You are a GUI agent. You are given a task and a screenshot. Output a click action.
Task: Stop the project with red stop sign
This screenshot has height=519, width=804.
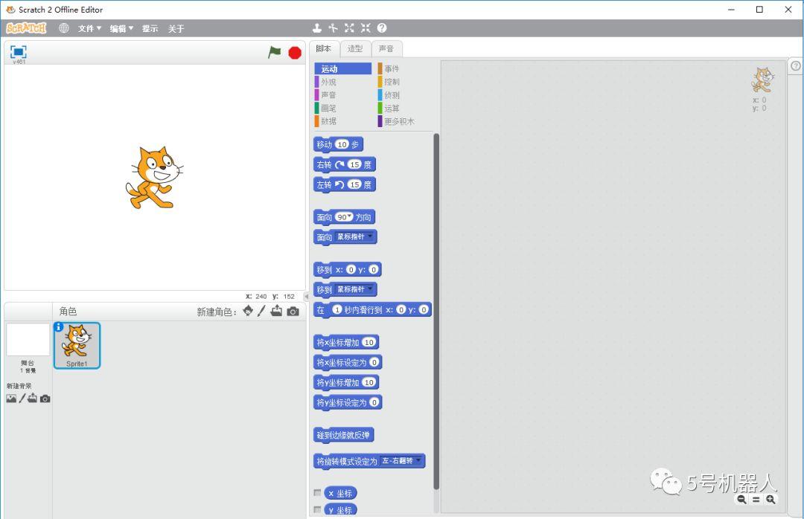[295, 53]
